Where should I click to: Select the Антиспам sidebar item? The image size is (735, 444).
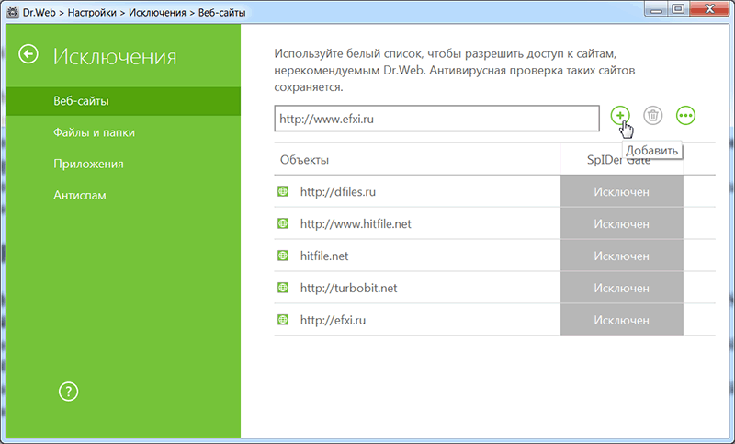click(80, 196)
